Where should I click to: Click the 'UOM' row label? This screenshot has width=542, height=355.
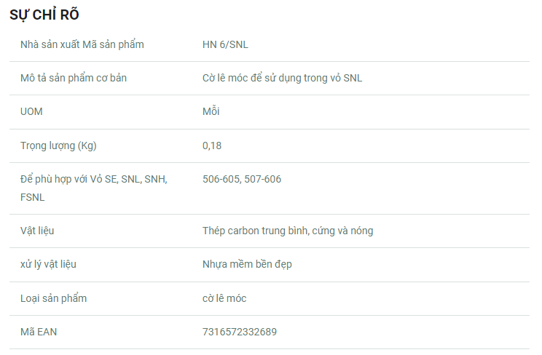[x=32, y=111]
